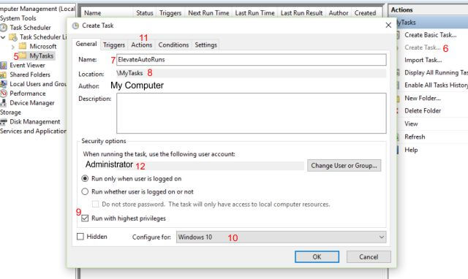Screen dimensions: 468x279
Task: Open the Configure for dropdown
Action: click(281, 237)
